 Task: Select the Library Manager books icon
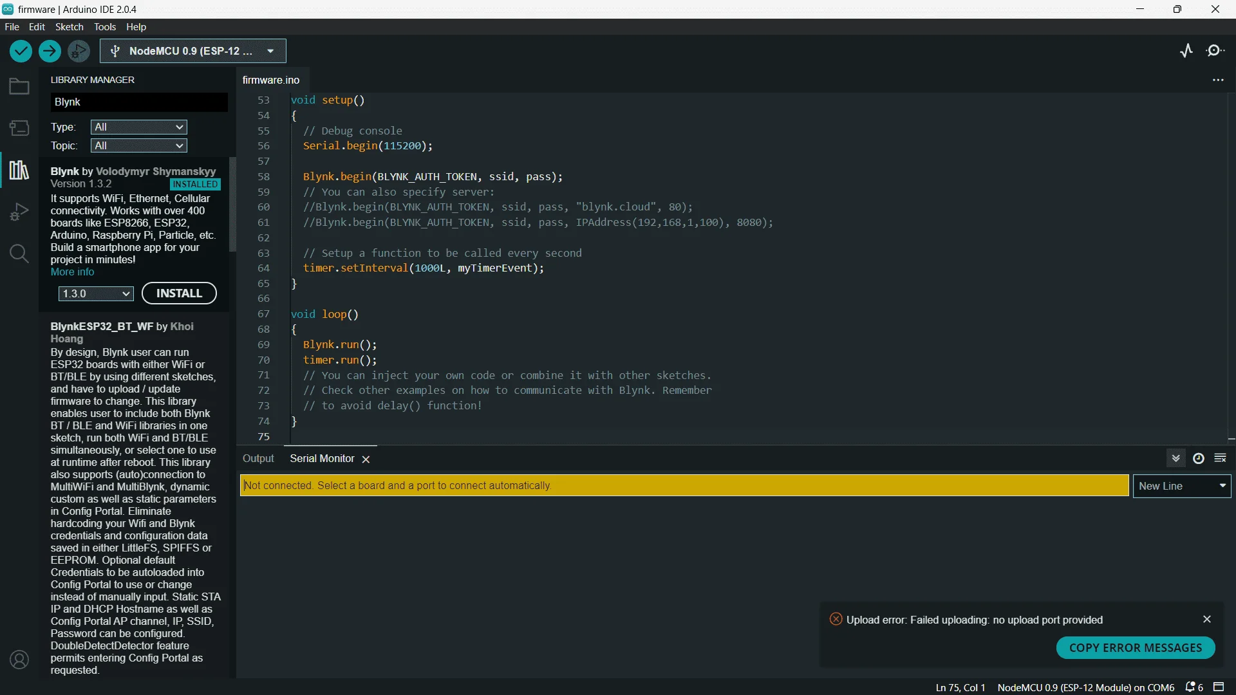pyautogui.click(x=19, y=170)
